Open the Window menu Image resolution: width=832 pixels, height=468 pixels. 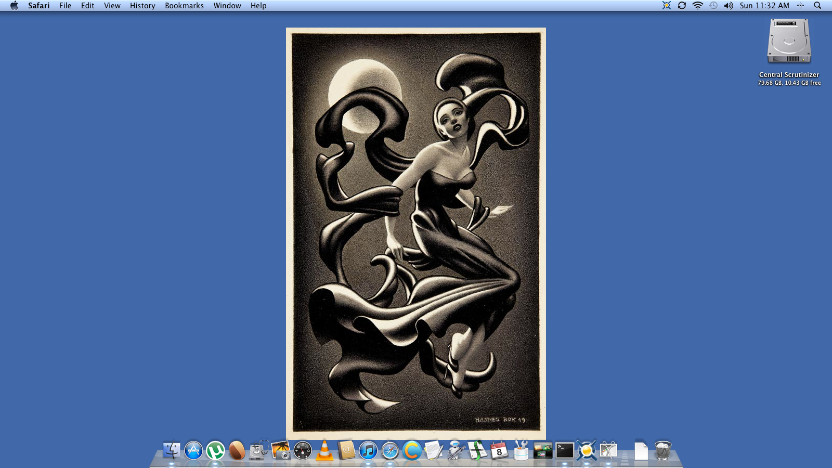tap(227, 6)
